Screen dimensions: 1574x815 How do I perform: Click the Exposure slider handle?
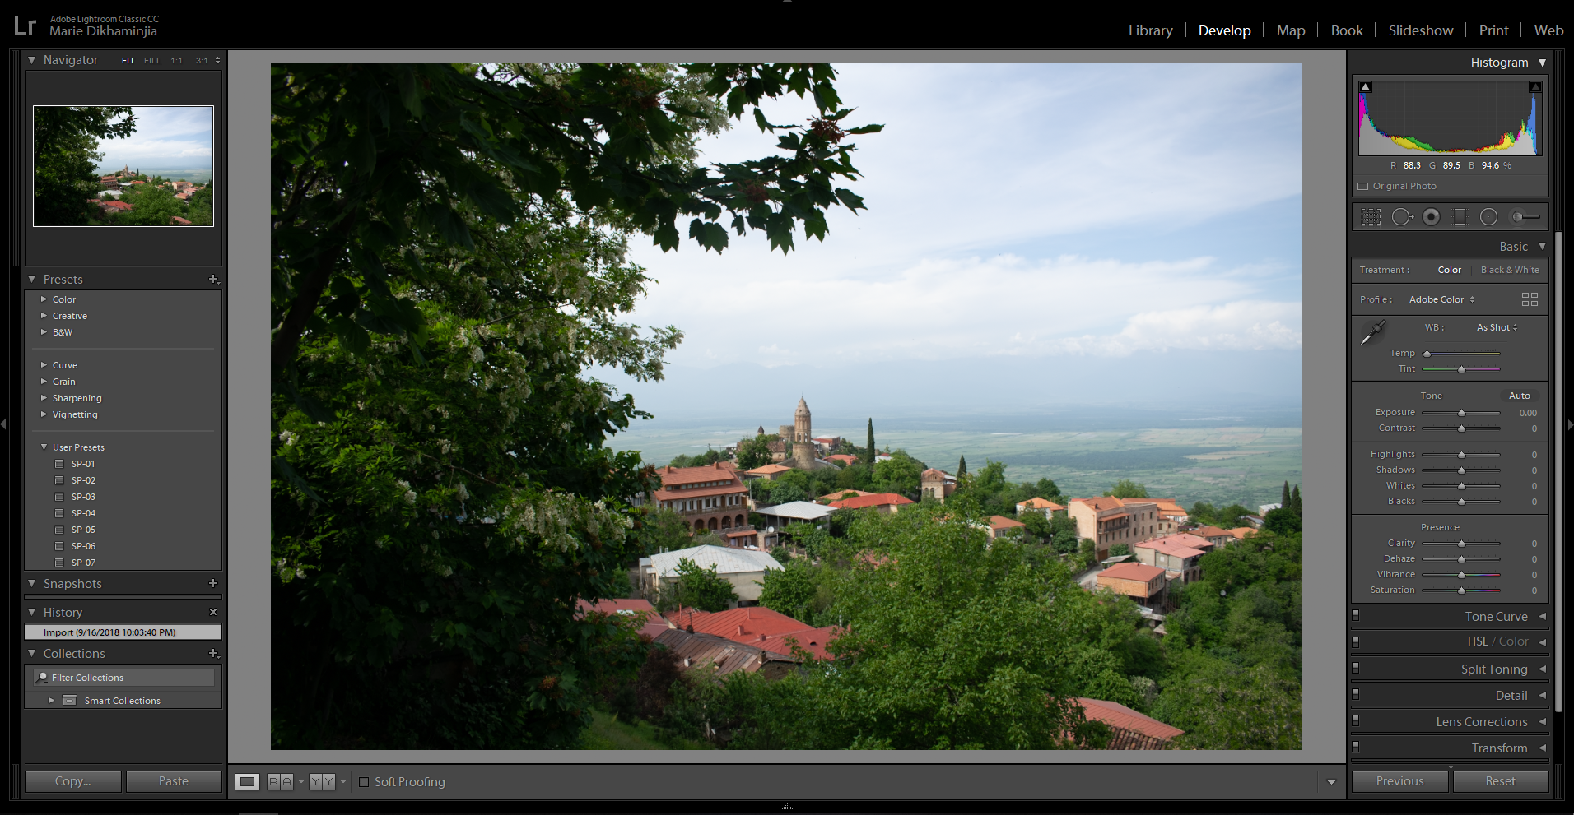pyautogui.click(x=1461, y=413)
